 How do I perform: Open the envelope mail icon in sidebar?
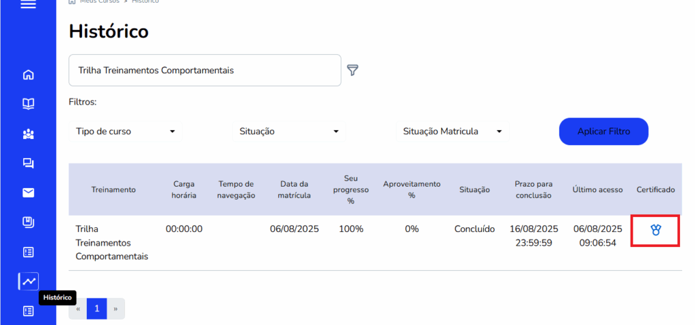click(28, 193)
